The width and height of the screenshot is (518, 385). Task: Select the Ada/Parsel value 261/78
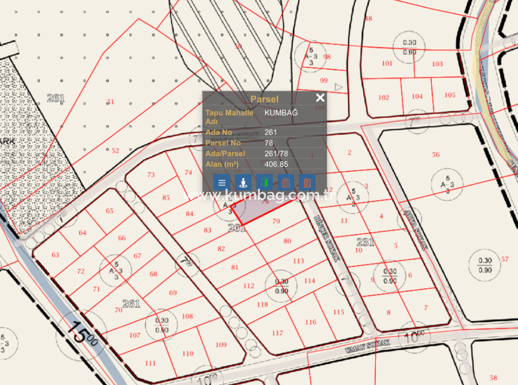pos(276,154)
